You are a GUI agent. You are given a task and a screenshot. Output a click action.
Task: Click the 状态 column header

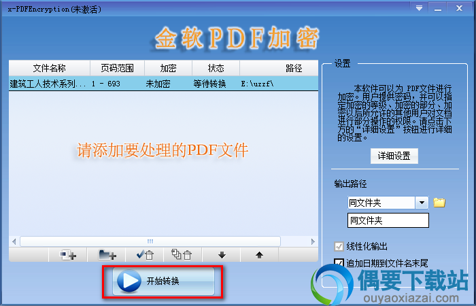[x=216, y=68]
